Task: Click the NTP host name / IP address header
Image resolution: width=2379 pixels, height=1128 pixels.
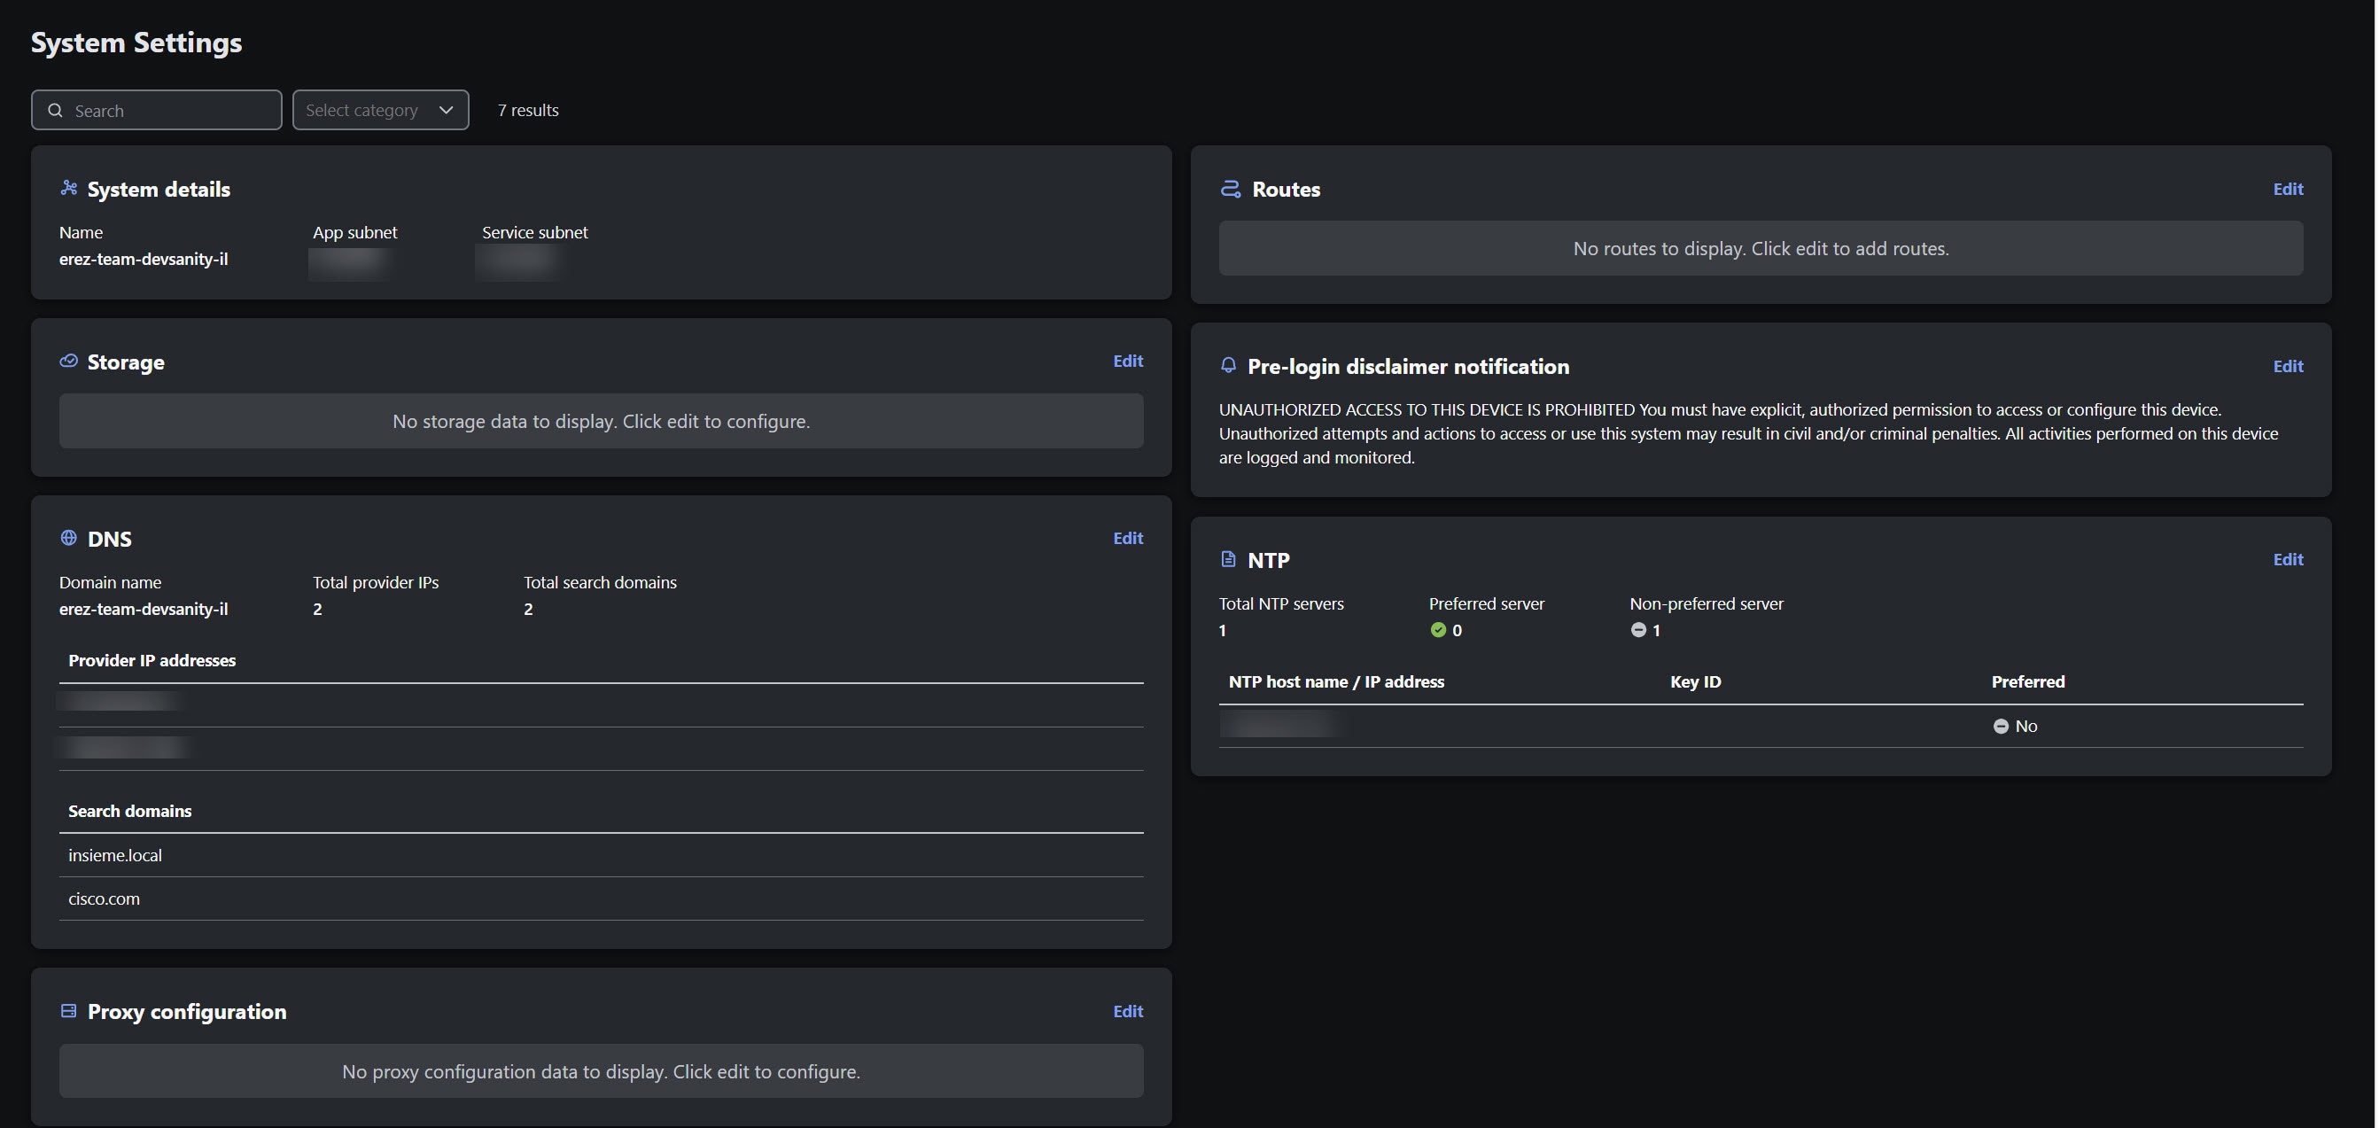Action: pos(1336,681)
